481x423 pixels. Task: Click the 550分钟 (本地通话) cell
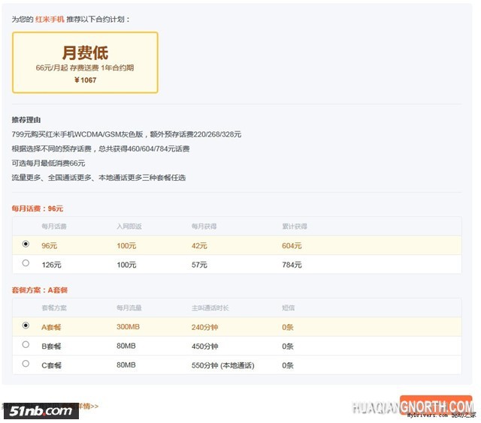click(223, 365)
